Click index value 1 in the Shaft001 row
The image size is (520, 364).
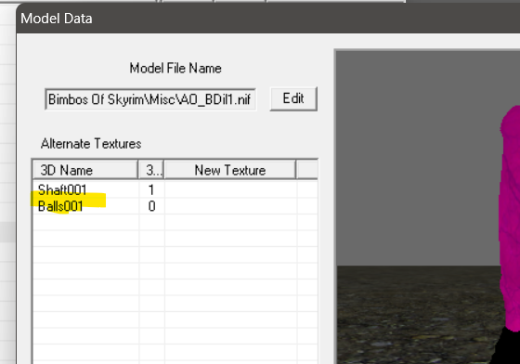(x=151, y=190)
